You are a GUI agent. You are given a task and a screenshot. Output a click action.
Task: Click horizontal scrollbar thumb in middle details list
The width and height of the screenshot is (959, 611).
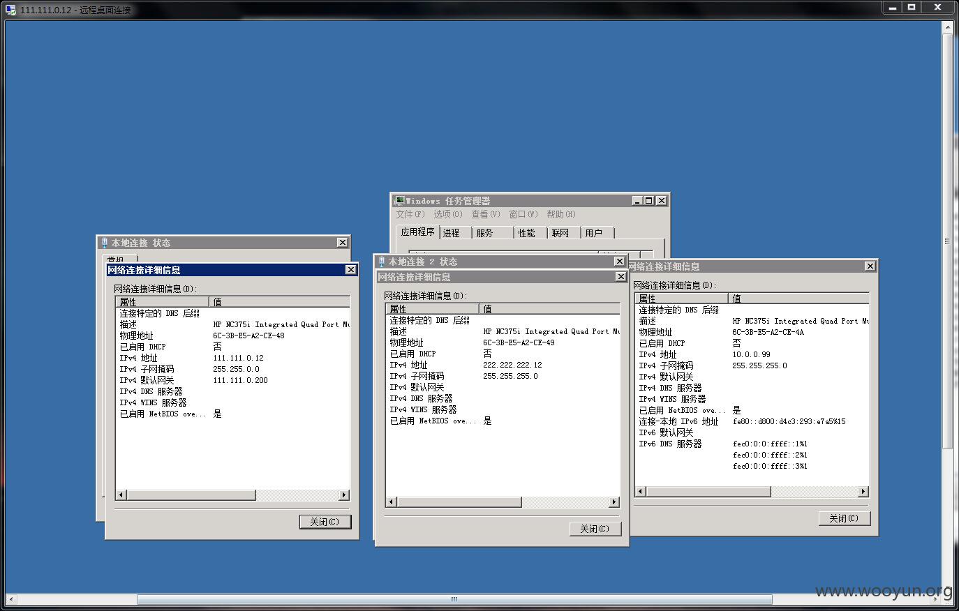[x=459, y=502]
